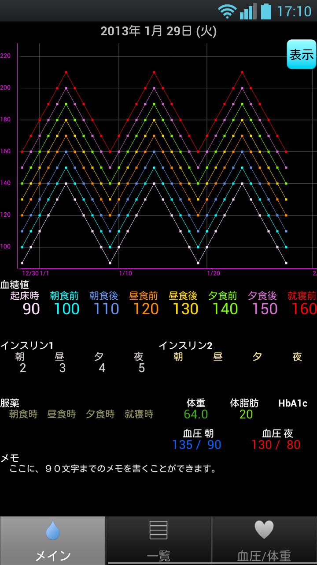Select the 起床時 value 90
Screen dimensions: 317x565
point(31,309)
